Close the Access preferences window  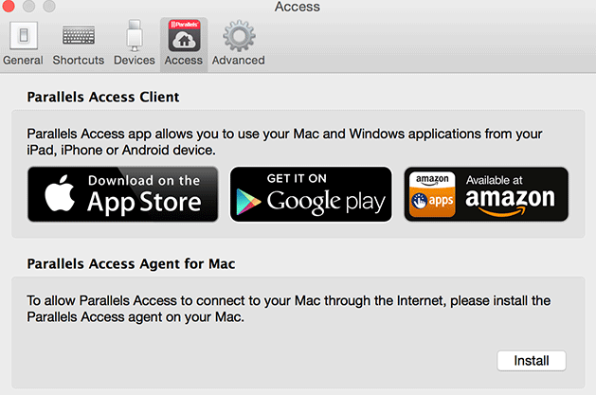point(8,6)
